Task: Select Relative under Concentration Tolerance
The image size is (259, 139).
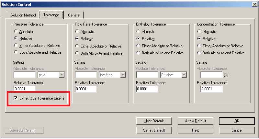Action: (x=207, y=38)
